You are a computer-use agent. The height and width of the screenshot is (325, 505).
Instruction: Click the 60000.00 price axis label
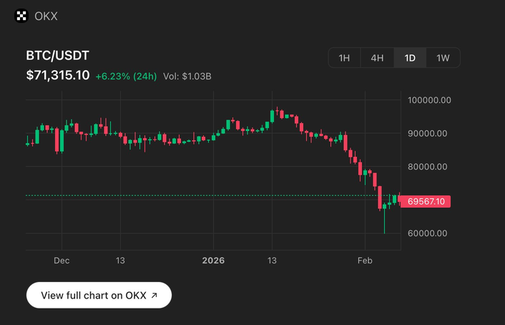tap(428, 233)
